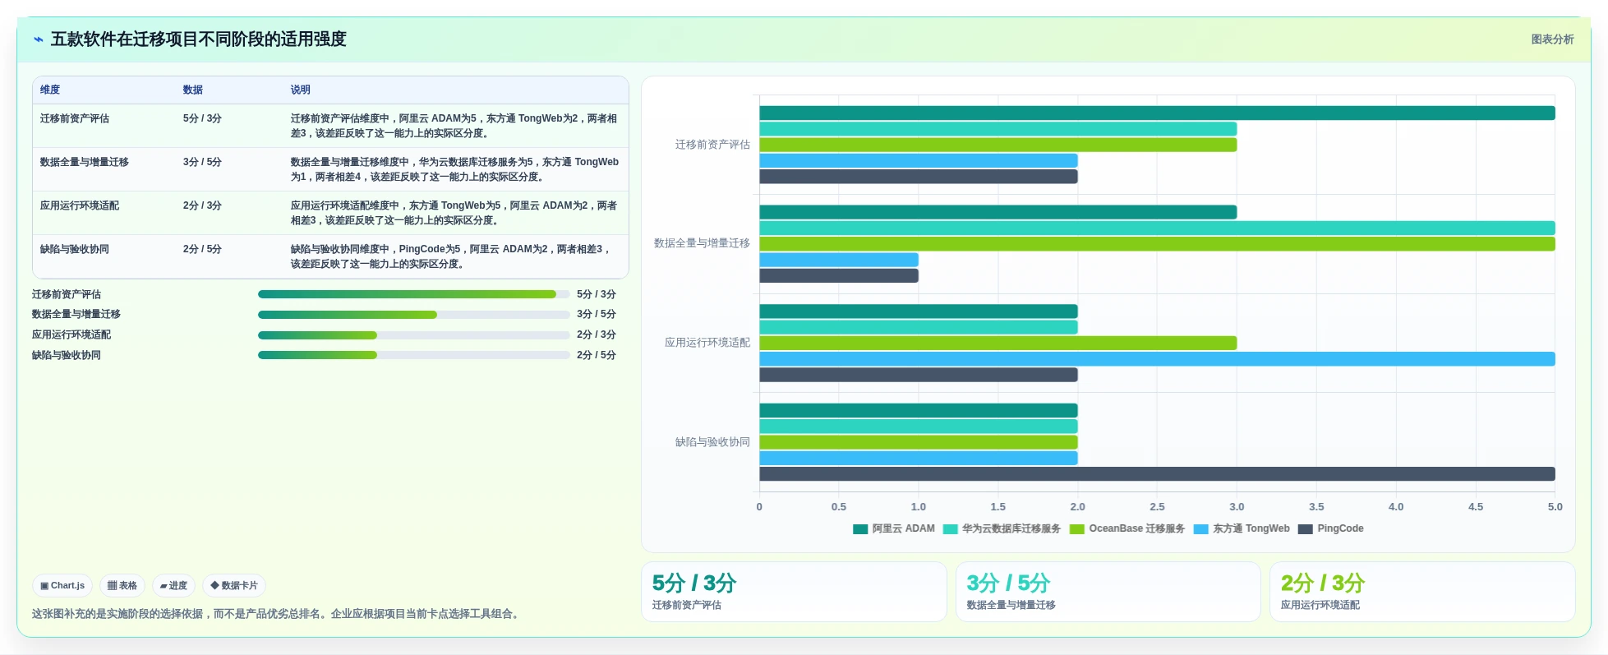Select 缺陷与验收协同 in the table's 维度 column
The image size is (1608, 655).
(x=75, y=249)
